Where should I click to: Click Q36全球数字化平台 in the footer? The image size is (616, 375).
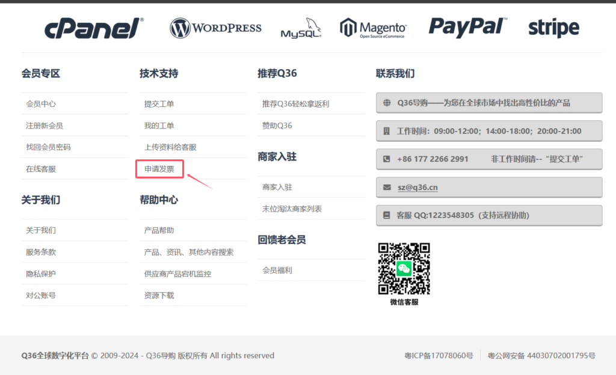coord(55,355)
